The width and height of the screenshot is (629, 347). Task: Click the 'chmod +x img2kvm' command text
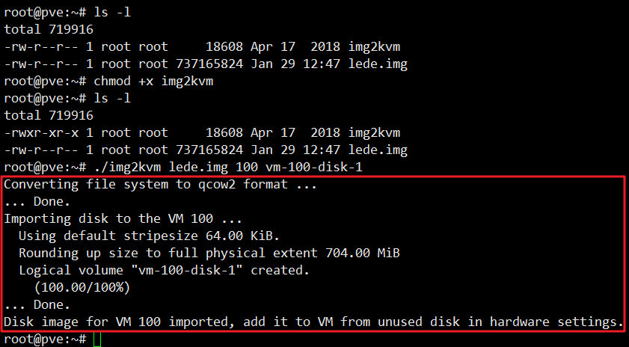[x=153, y=81]
